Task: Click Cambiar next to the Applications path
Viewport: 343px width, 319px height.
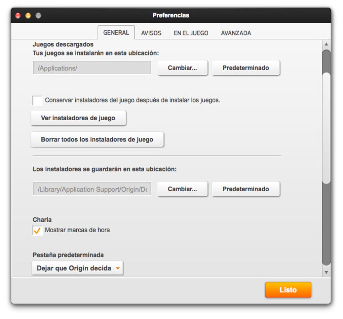Action: [x=182, y=68]
